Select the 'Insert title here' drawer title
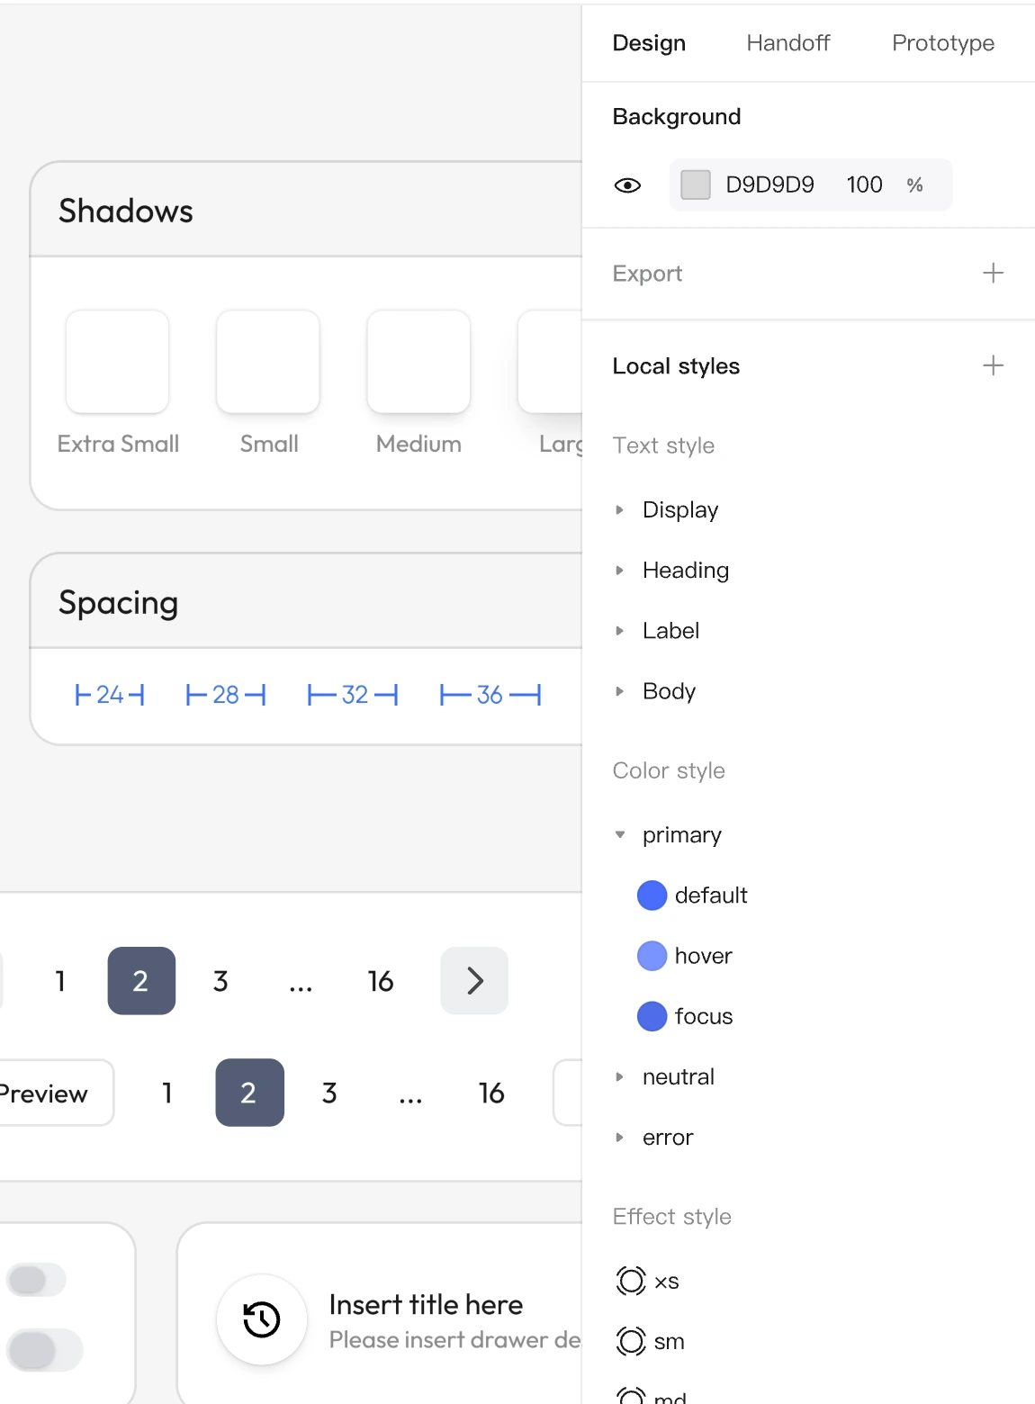This screenshot has height=1404, width=1035. click(x=426, y=1304)
